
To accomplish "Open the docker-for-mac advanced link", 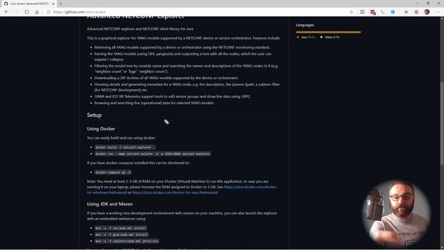I will tap(175, 192).
